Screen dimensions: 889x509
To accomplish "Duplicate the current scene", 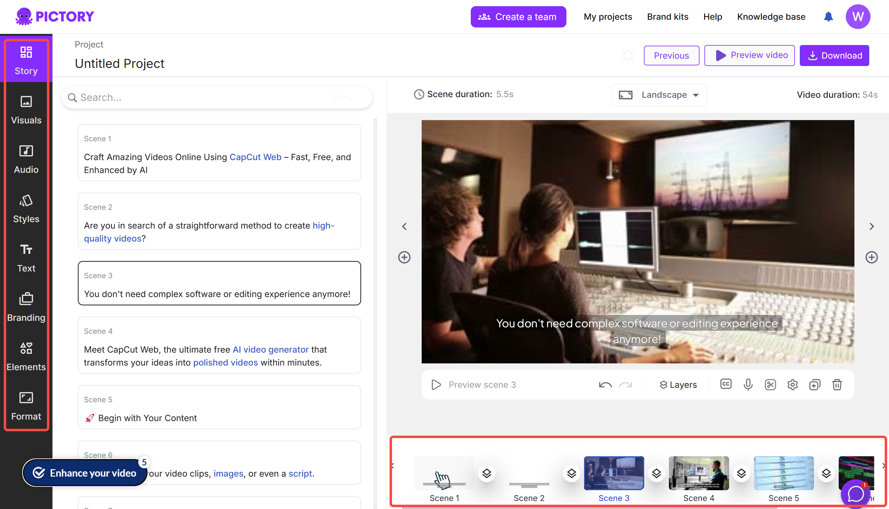I will [x=815, y=385].
